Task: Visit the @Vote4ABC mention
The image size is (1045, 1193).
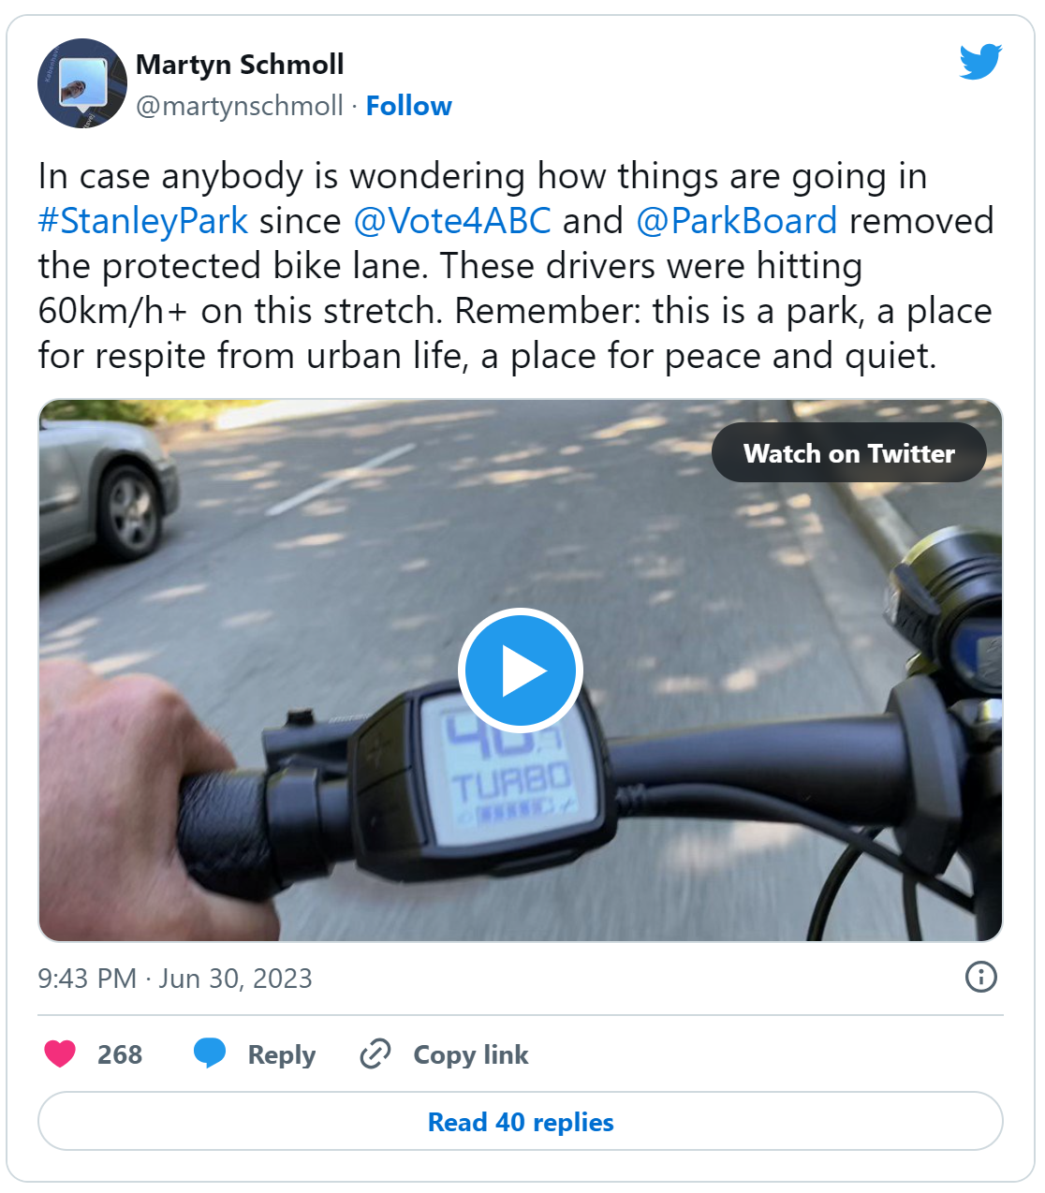Action: pyautogui.click(x=452, y=222)
